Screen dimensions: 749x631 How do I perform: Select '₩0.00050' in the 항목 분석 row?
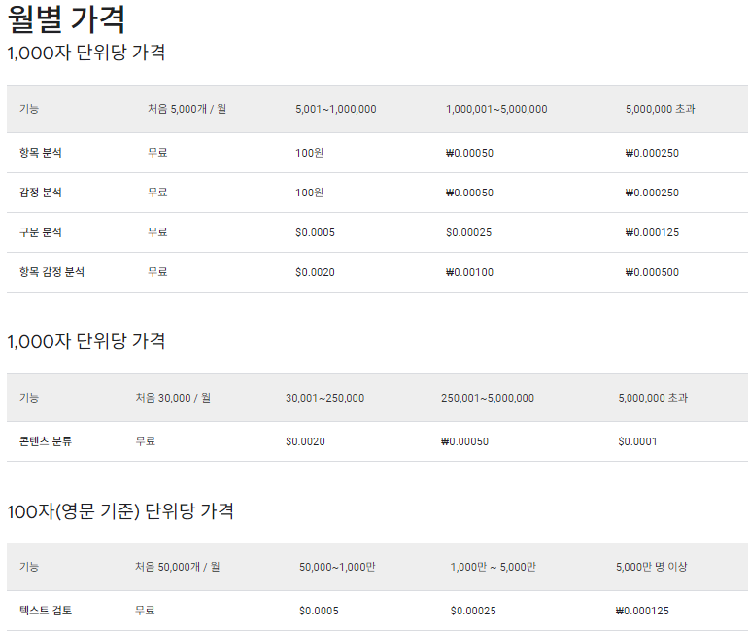(x=469, y=153)
